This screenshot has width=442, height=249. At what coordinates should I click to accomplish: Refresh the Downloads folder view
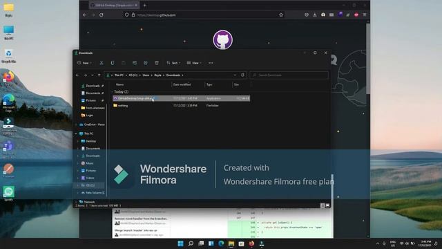tap(242, 75)
